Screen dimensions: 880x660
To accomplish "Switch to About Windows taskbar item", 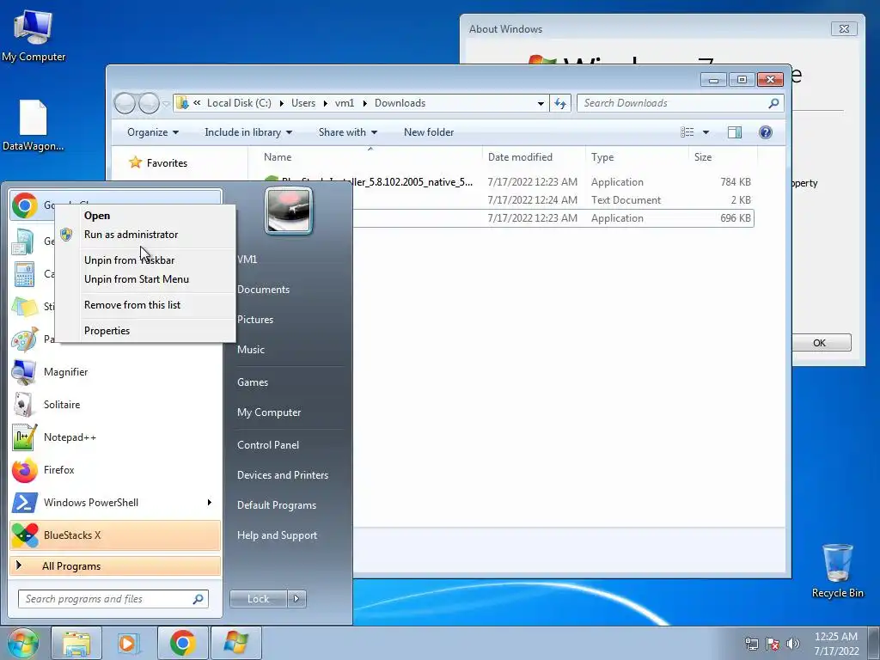I will [235, 643].
